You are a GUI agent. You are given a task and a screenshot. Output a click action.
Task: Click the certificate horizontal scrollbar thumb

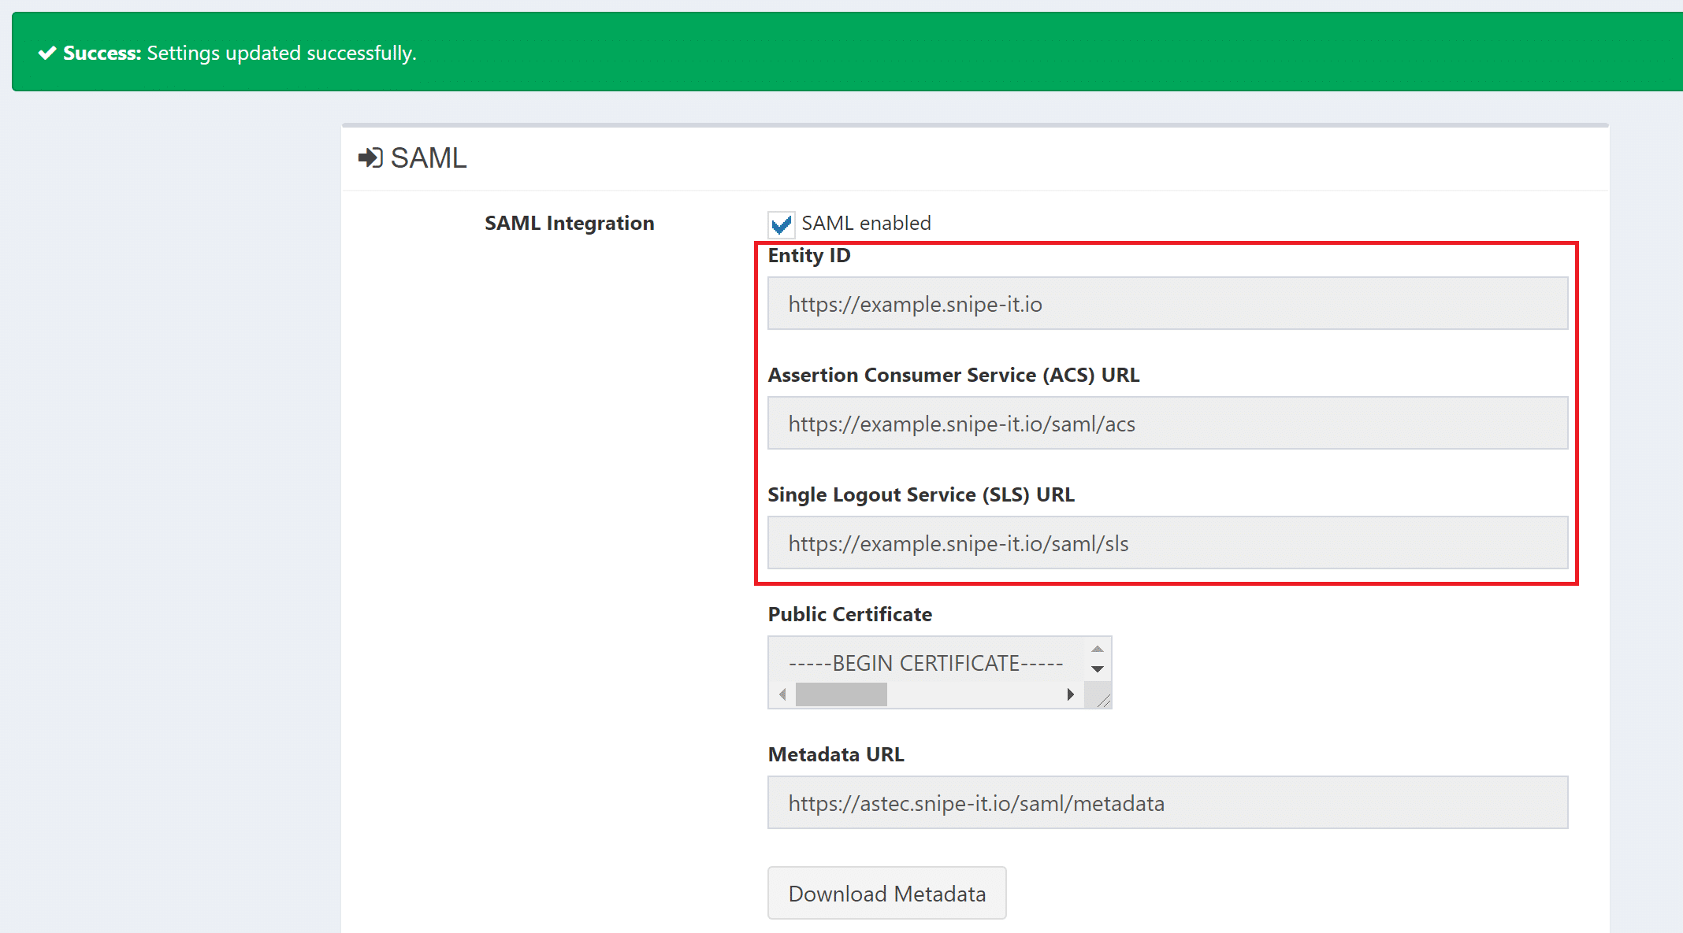click(x=841, y=694)
